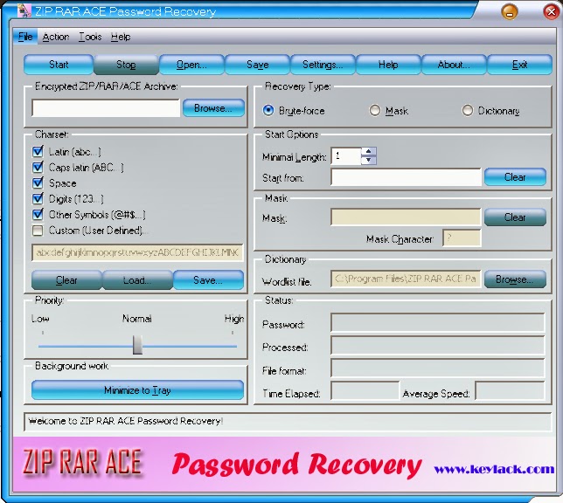
Task: Click the Mask input field
Action: coord(406,217)
